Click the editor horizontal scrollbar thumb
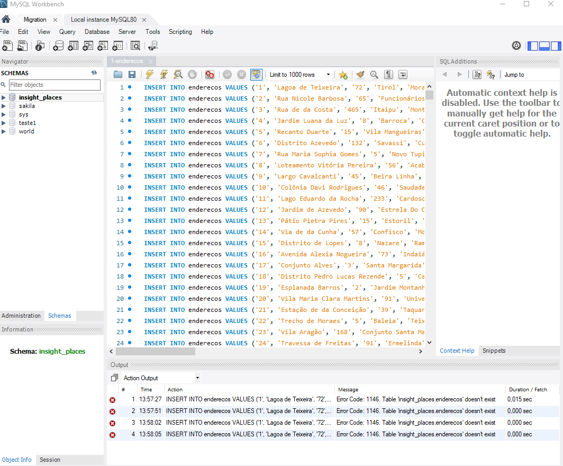563x466 pixels. pyautogui.click(x=155, y=352)
